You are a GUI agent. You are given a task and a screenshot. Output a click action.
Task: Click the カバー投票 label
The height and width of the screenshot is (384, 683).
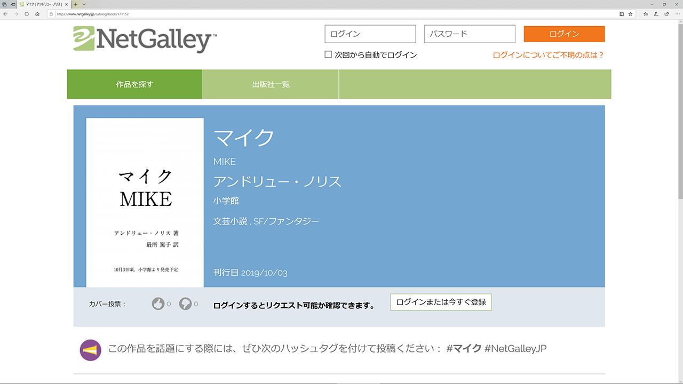[x=107, y=304]
